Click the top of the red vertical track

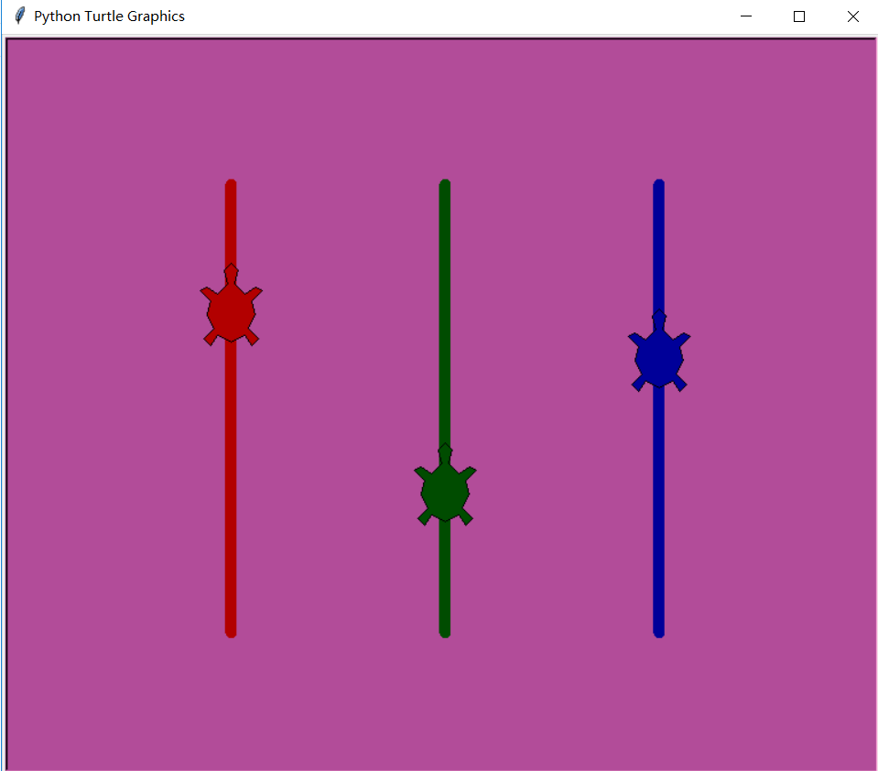tap(231, 185)
